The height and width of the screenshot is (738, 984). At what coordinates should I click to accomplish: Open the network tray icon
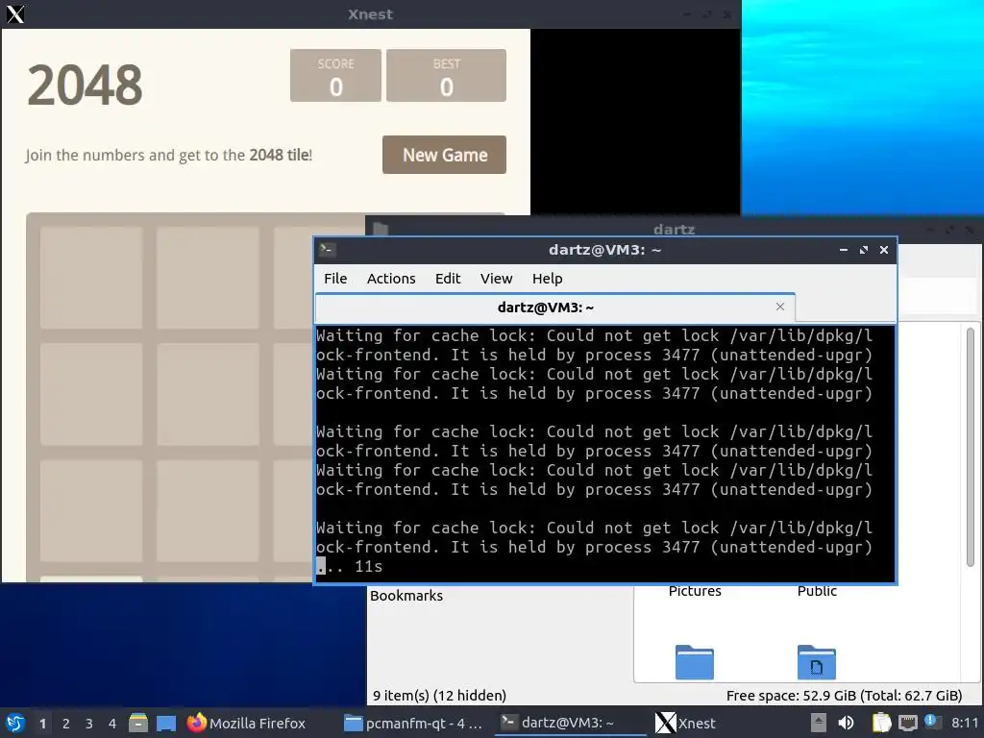[x=907, y=723]
